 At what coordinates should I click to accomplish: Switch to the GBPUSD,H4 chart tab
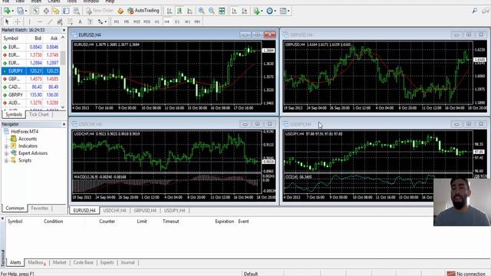pyautogui.click(x=145, y=211)
